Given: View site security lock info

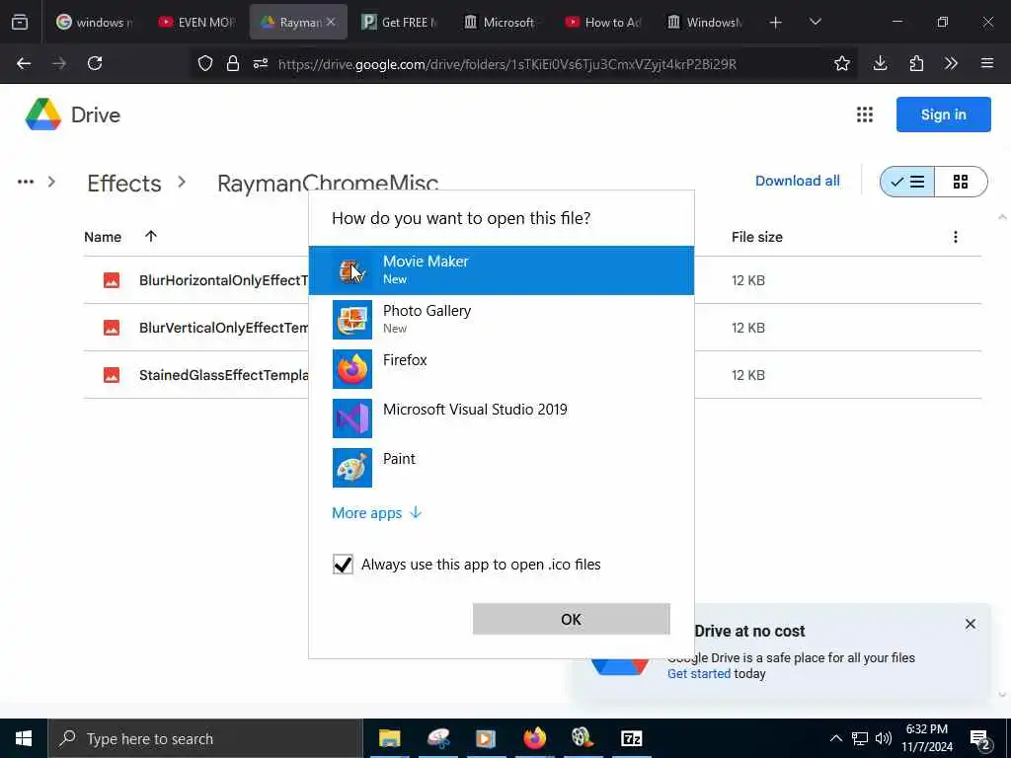Looking at the screenshot, I should pos(233,63).
